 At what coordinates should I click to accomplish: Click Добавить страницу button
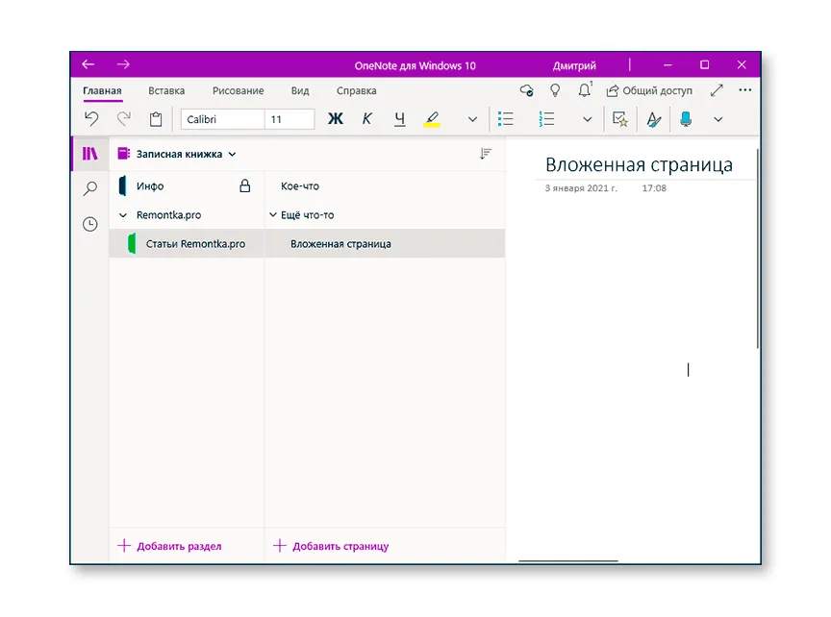pyautogui.click(x=332, y=546)
